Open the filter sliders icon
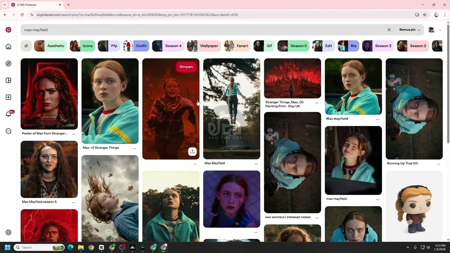Screen dimensions: 450x253 pos(26,46)
